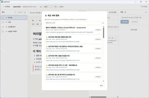
Task: Tick the AI출판 마케팅 chapter checkbox
Action: pyautogui.click(x=3, y=31)
